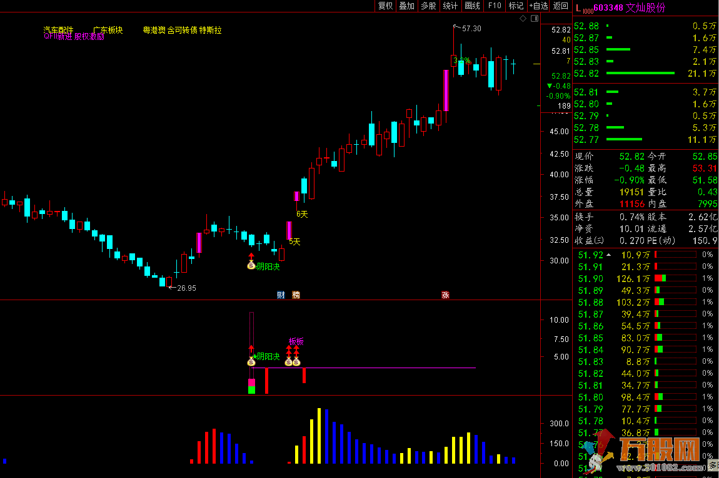Click the red L icon before stock code
The height and width of the screenshot is (478, 719).
[x=578, y=8]
